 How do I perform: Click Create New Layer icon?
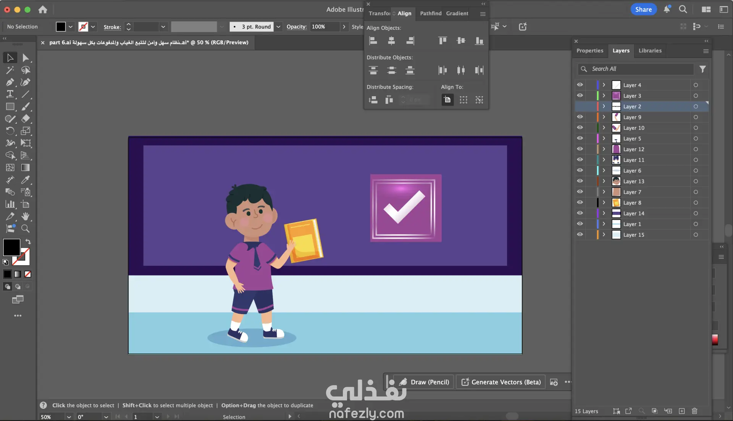click(x=681, y=411)
